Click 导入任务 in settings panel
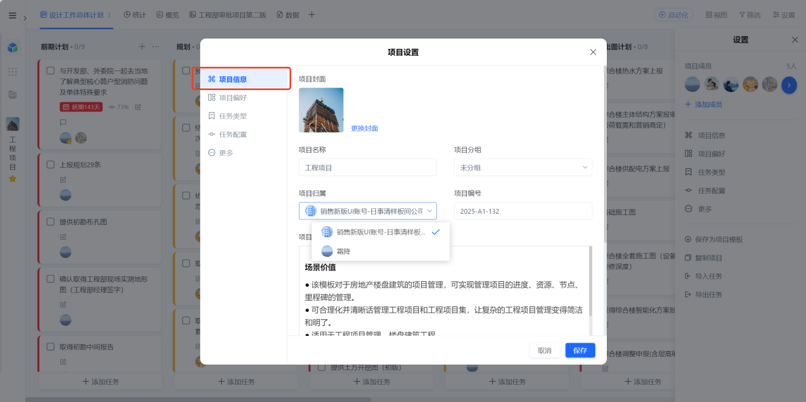The height and width of the screenshot is (402, 806). (x=703, y=276)
